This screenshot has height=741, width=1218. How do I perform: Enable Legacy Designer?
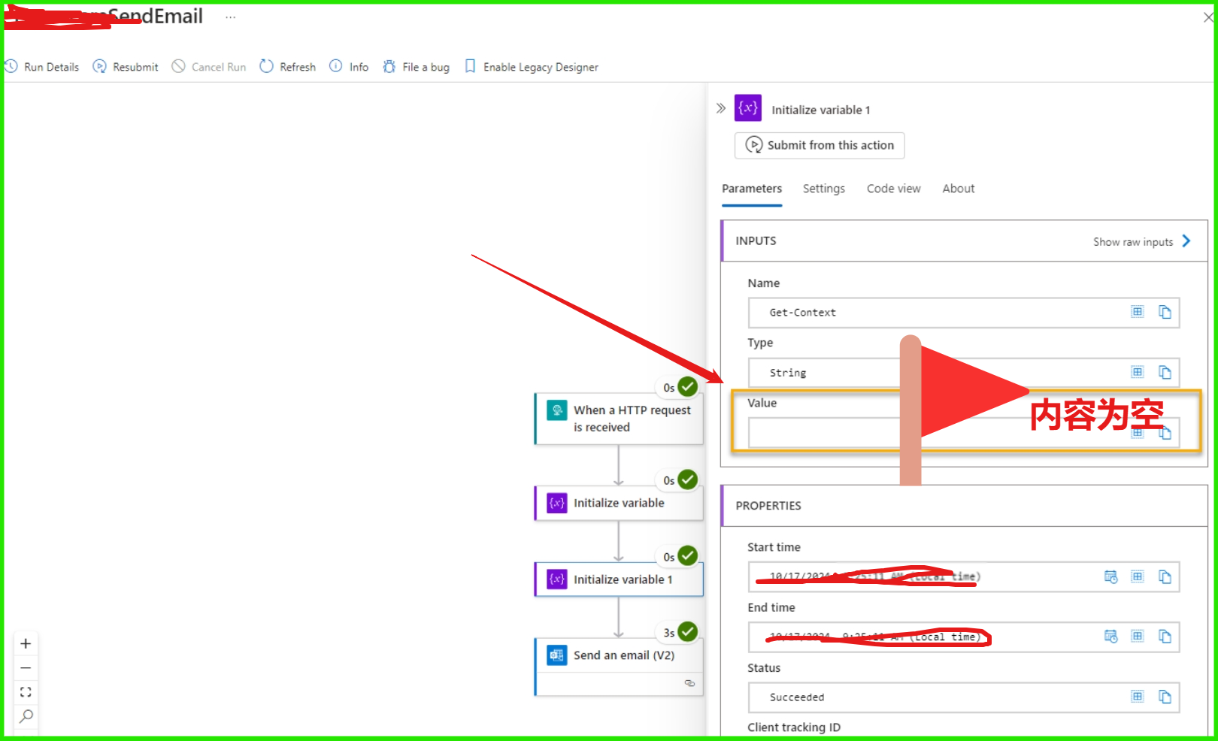532,67
